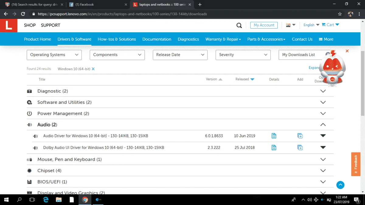Click the scroll-to-top arrow button
Screen dimensions: 365x205
(340, 185)
